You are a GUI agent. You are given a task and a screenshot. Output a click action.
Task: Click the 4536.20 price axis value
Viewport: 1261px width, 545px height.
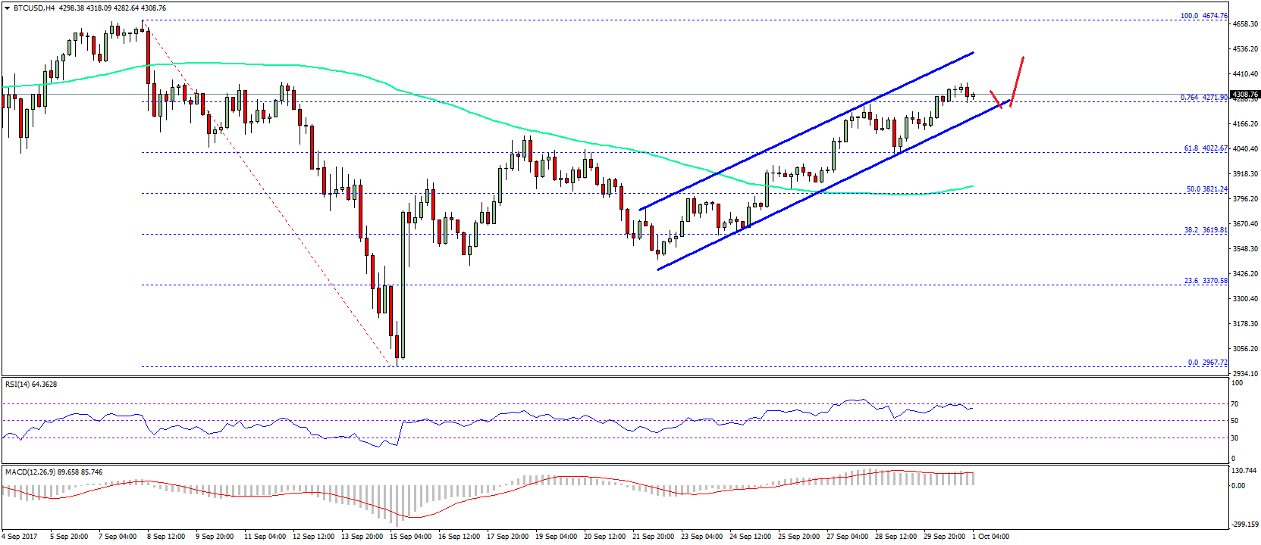tap(1245, 49)
